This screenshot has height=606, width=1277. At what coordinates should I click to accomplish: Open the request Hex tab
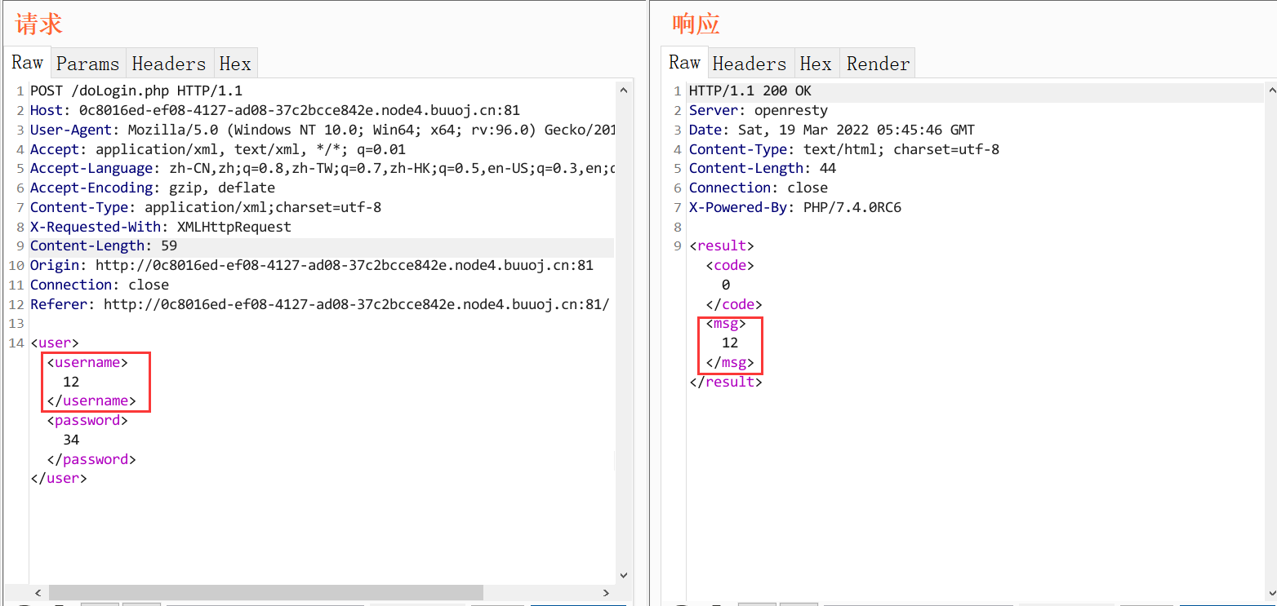(235, 64)
